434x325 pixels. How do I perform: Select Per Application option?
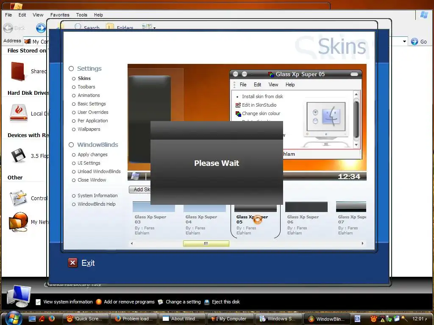[92, 121]
